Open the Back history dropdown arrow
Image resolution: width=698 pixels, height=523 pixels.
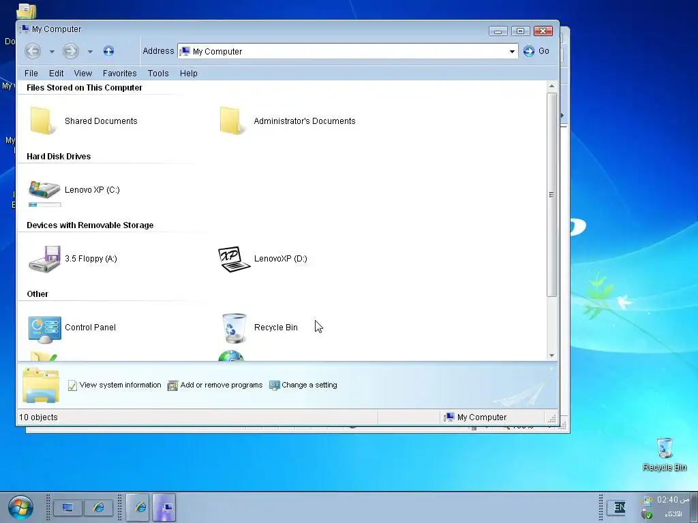point(52,52)
